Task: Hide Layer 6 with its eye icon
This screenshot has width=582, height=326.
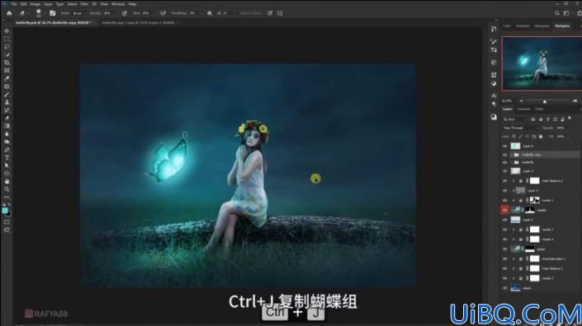Action: [x=504, y=147]
